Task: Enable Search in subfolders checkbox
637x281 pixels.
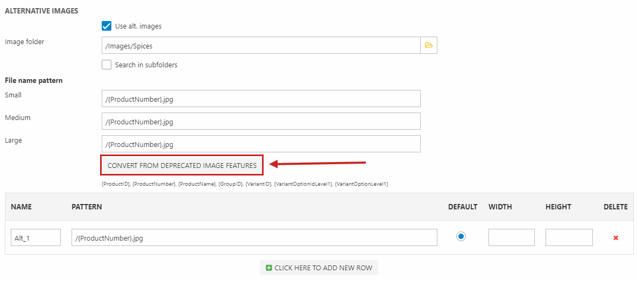Action: (x=107, y=65)
